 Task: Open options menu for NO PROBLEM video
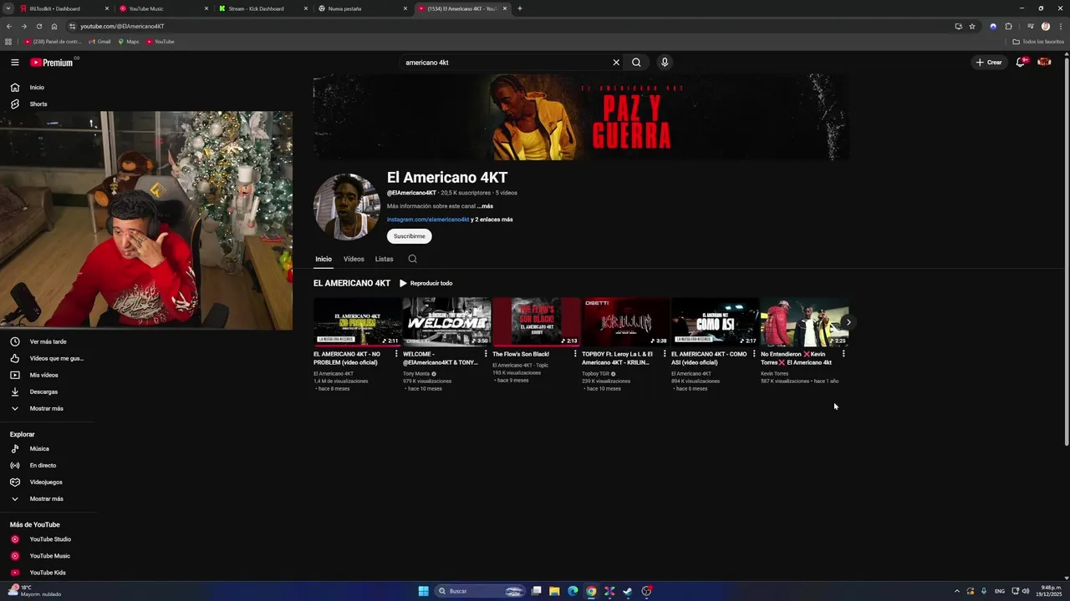click(x=396, y=354)
